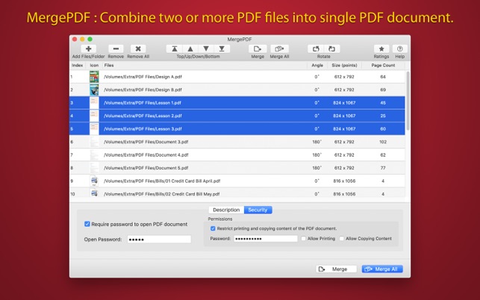Click the Design B.pdf thumbnail icon
Screen dimensions: 480x300
click(94, 90)
